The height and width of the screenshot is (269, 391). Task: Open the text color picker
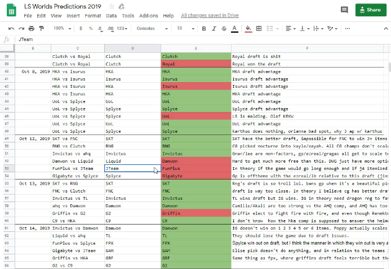[x=234, y=29]
